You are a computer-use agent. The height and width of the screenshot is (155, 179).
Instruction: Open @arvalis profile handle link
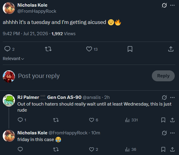[92, 97]
